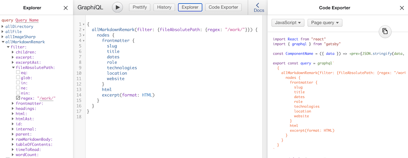
Task: Click the Prettify button
Action: click(x=140, y=7)
